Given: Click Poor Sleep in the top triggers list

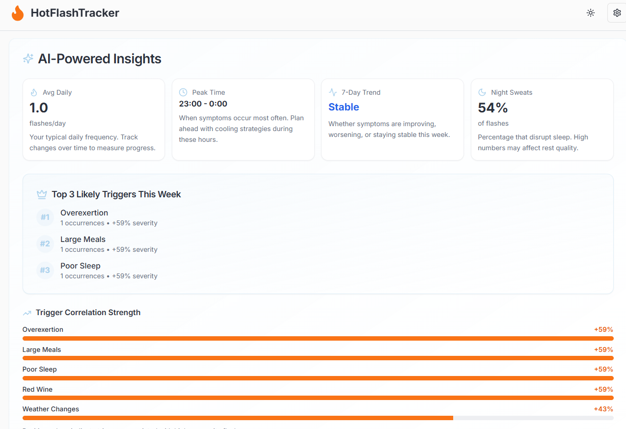Looking at the screenshot, I should tap(81, 266).
